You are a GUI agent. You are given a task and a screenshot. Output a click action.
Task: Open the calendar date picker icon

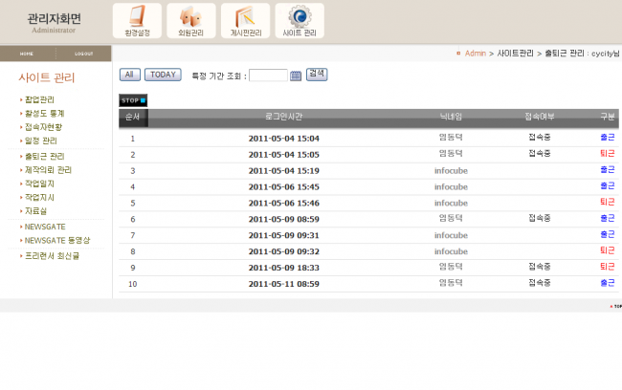296,76
